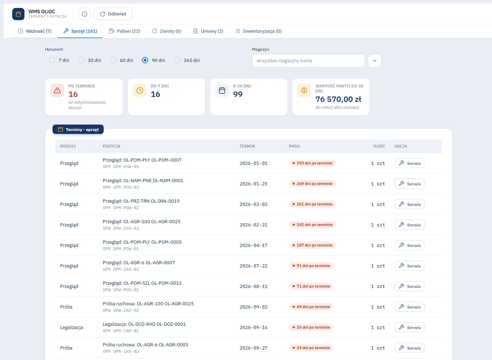492x360 pixels.
Task: Click the '269 dni po terminie' badge
Action: [x=312, y=184]
